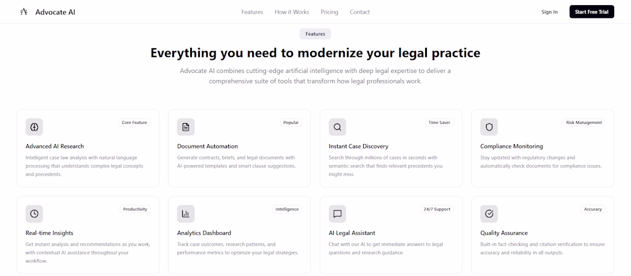The image size is (632, 276).
Task: Click the Risk Management tag
Action: [584, 122]
